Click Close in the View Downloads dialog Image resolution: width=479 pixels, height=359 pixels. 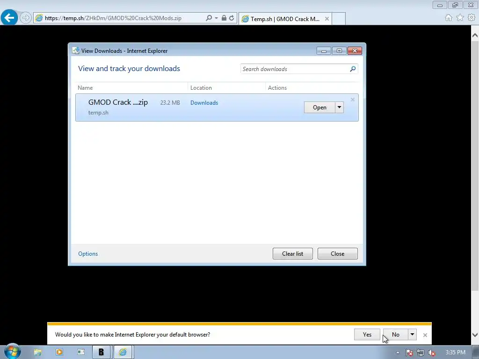point(338,254)
